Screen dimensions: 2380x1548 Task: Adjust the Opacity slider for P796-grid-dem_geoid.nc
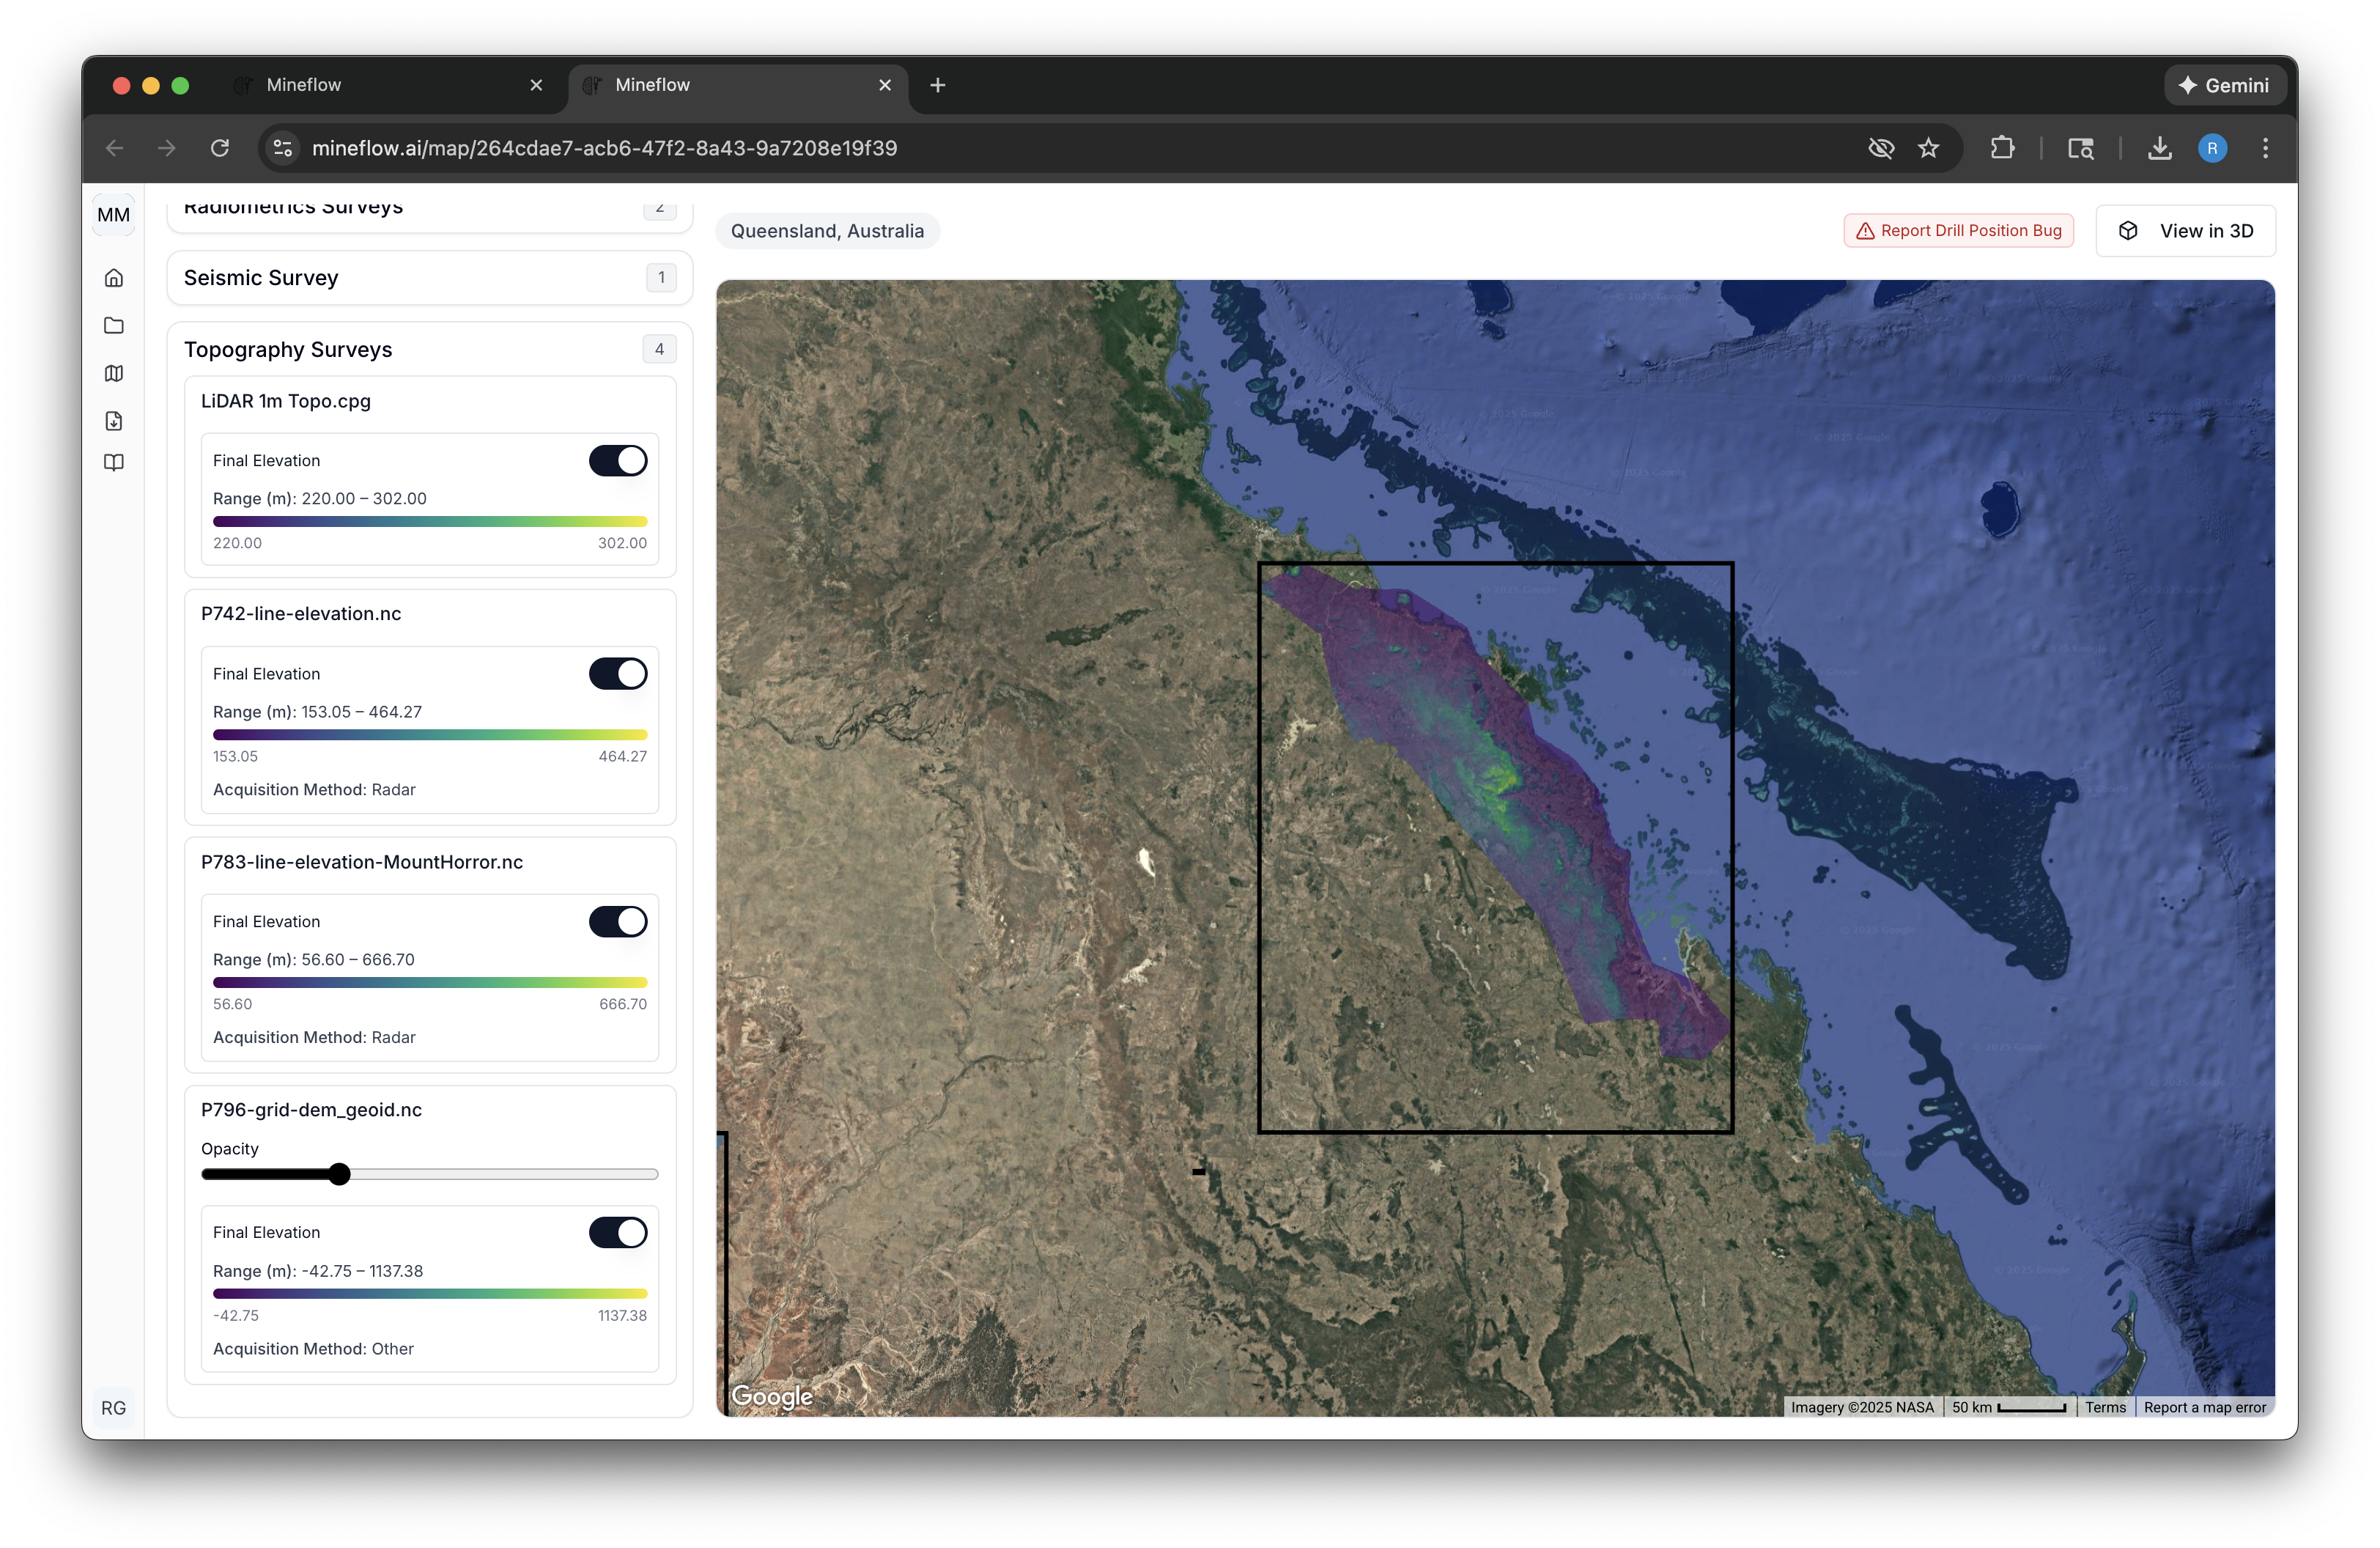[340, 1175]
